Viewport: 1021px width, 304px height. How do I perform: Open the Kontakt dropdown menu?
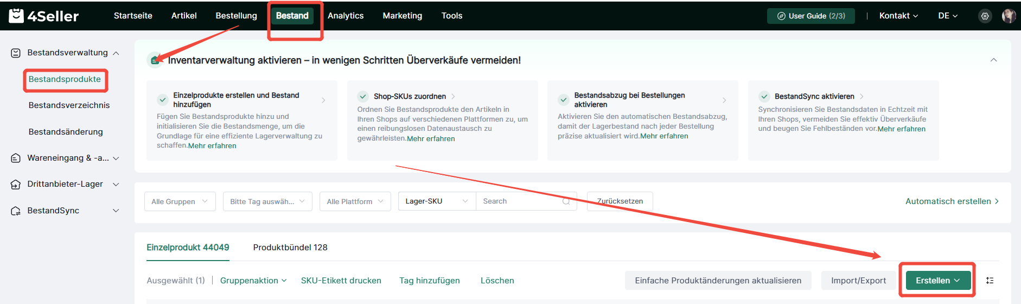898,16
